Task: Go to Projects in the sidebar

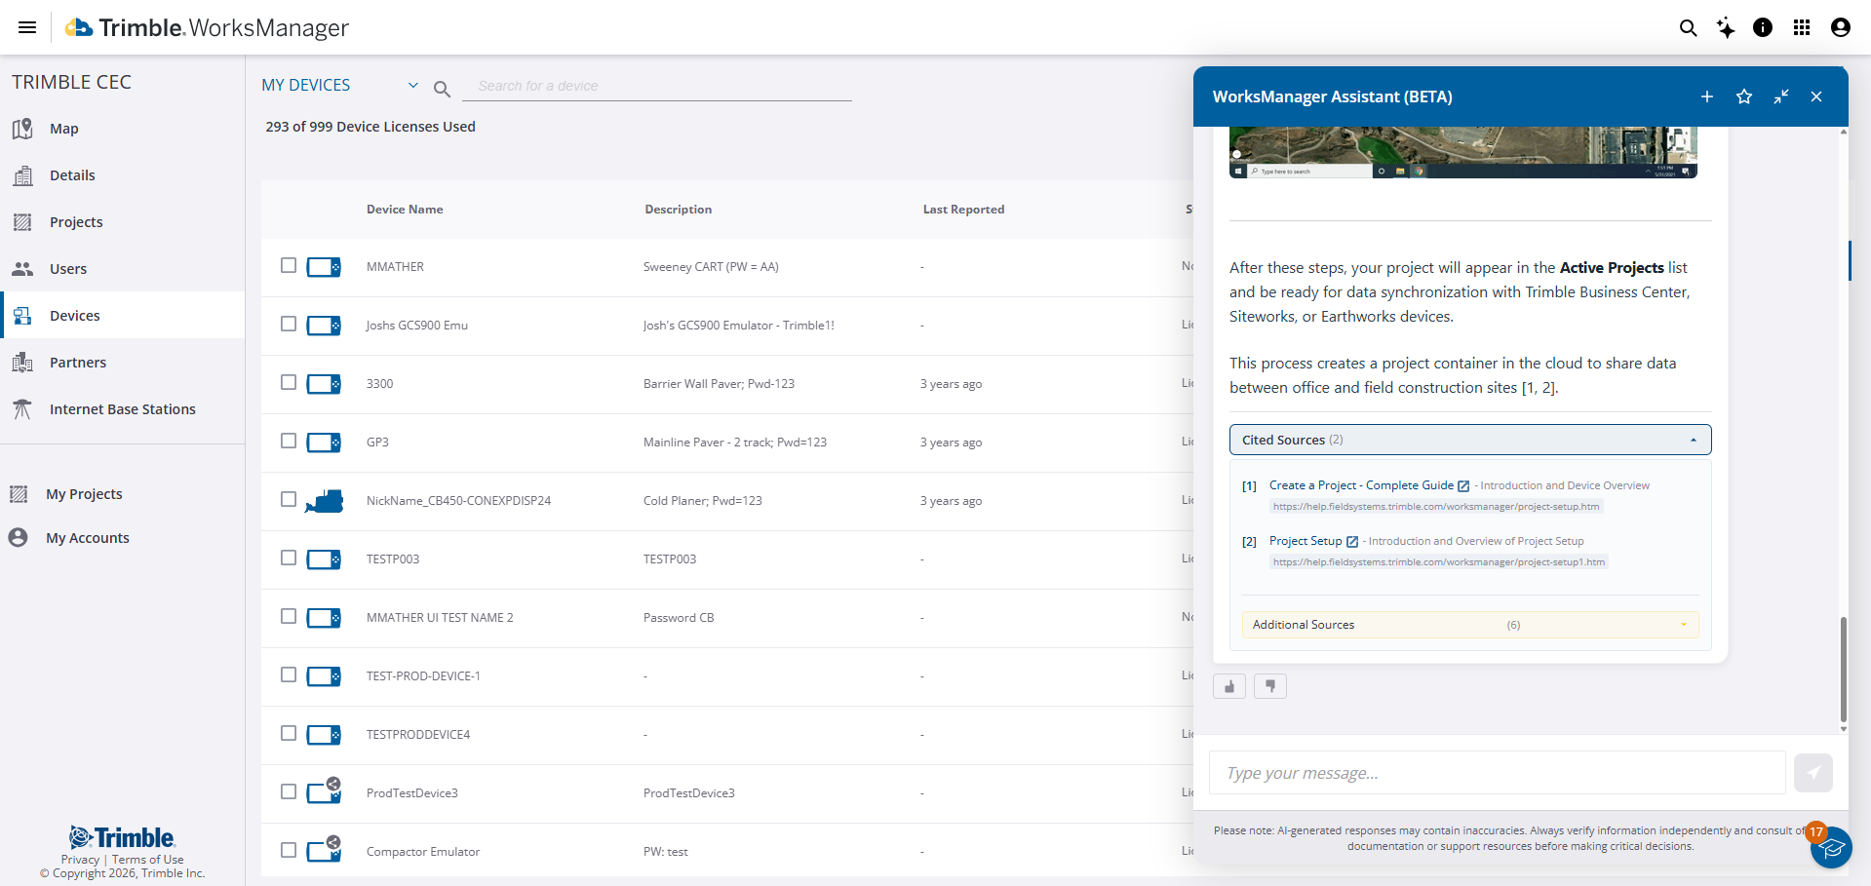Action: [x=122, y=222]
